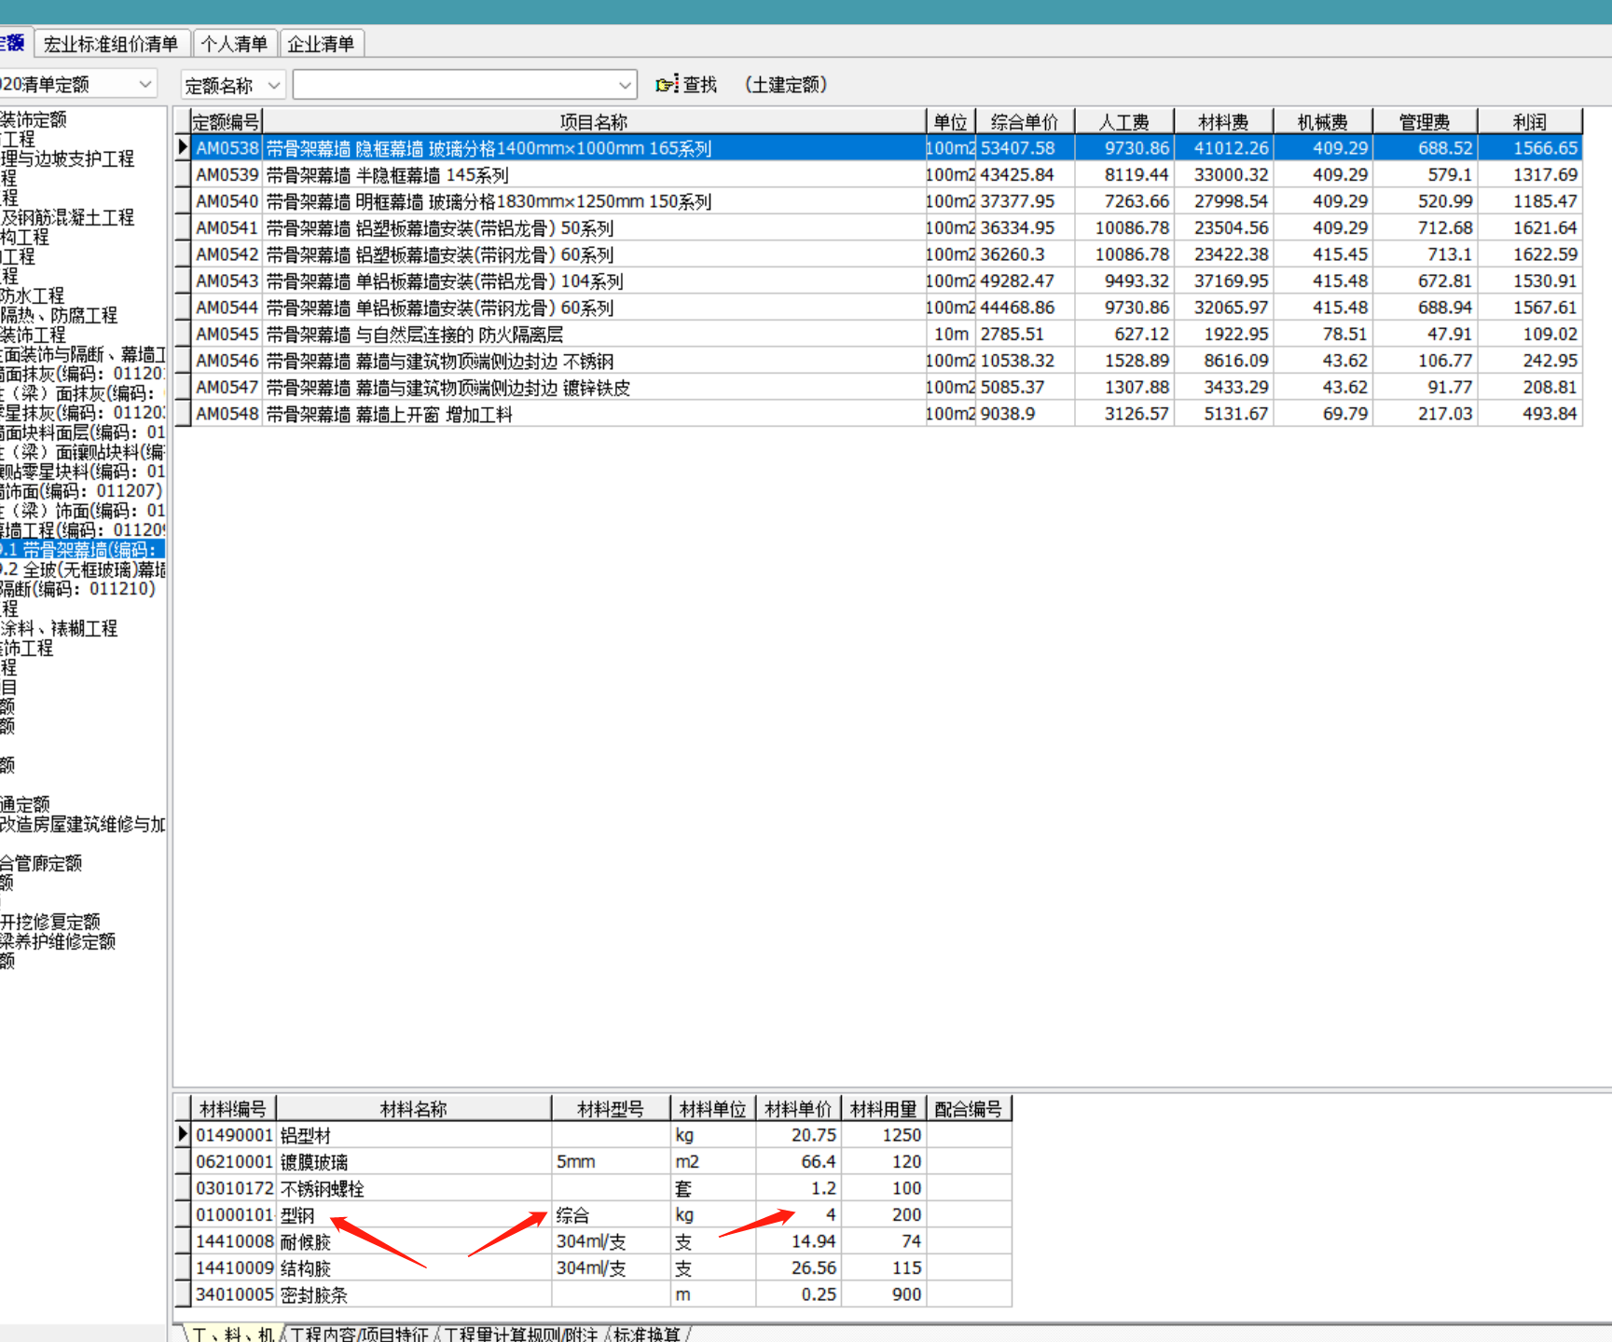Click the 综合 material model cell
The width and height of the screenshot is (1612, 1342).
pyautogui.click(x=611, y=1215)
